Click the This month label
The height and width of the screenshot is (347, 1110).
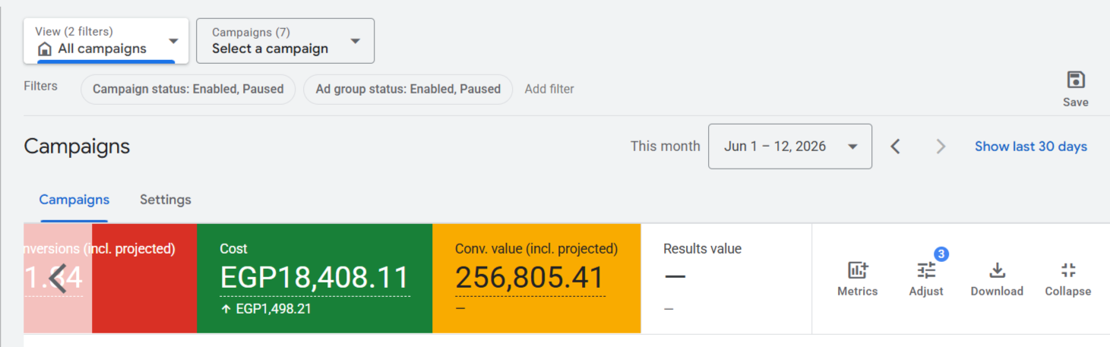point(666,147)
